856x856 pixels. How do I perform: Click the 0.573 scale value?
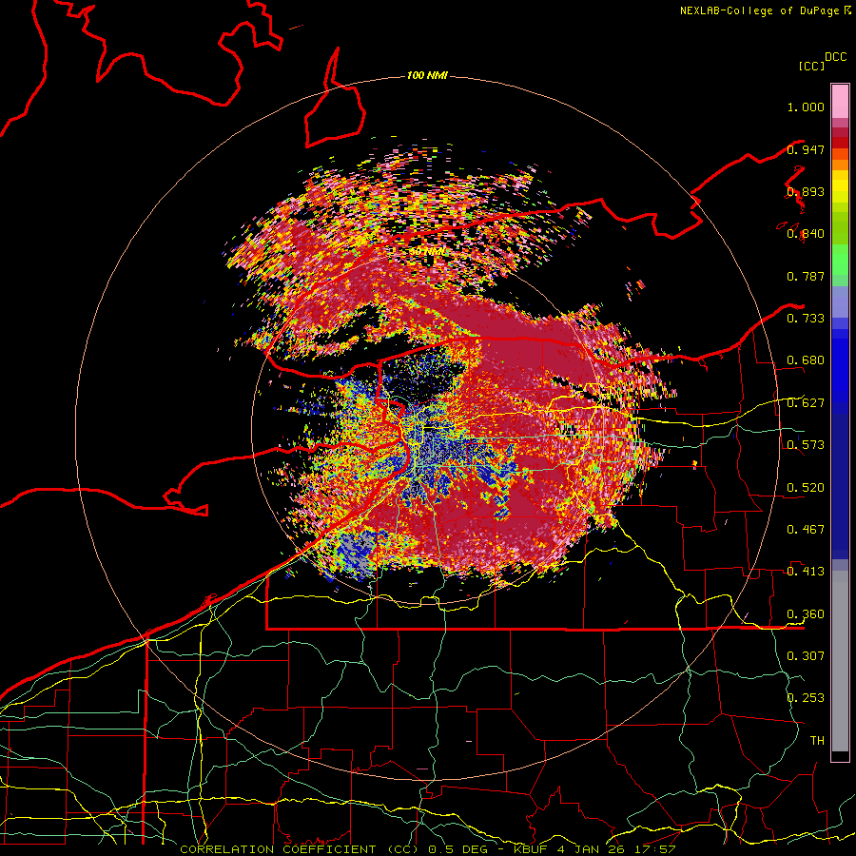pos(806,445)
